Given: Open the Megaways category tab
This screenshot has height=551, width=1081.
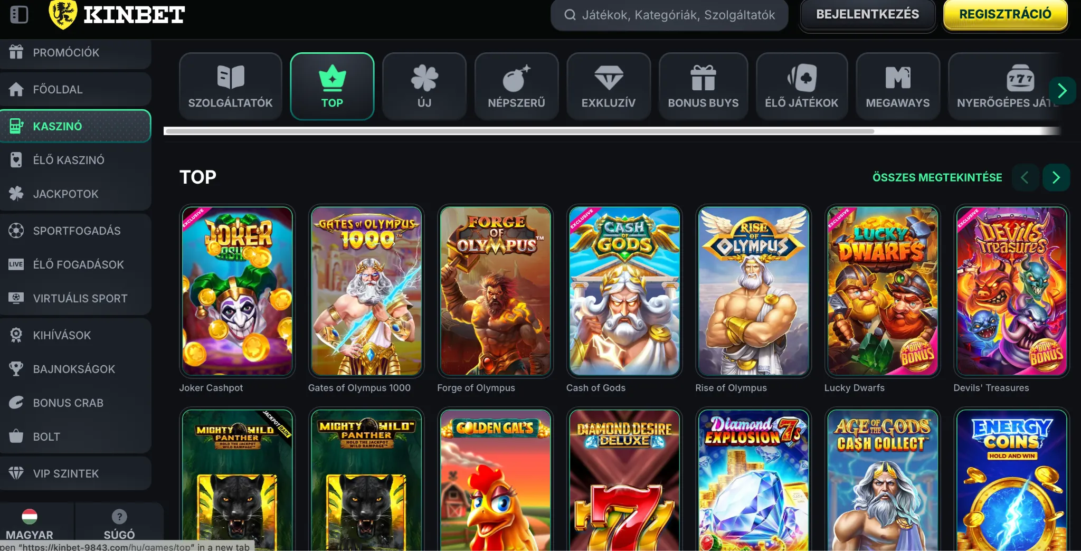Looking at the screenshot, I should (x=898, y=87).
